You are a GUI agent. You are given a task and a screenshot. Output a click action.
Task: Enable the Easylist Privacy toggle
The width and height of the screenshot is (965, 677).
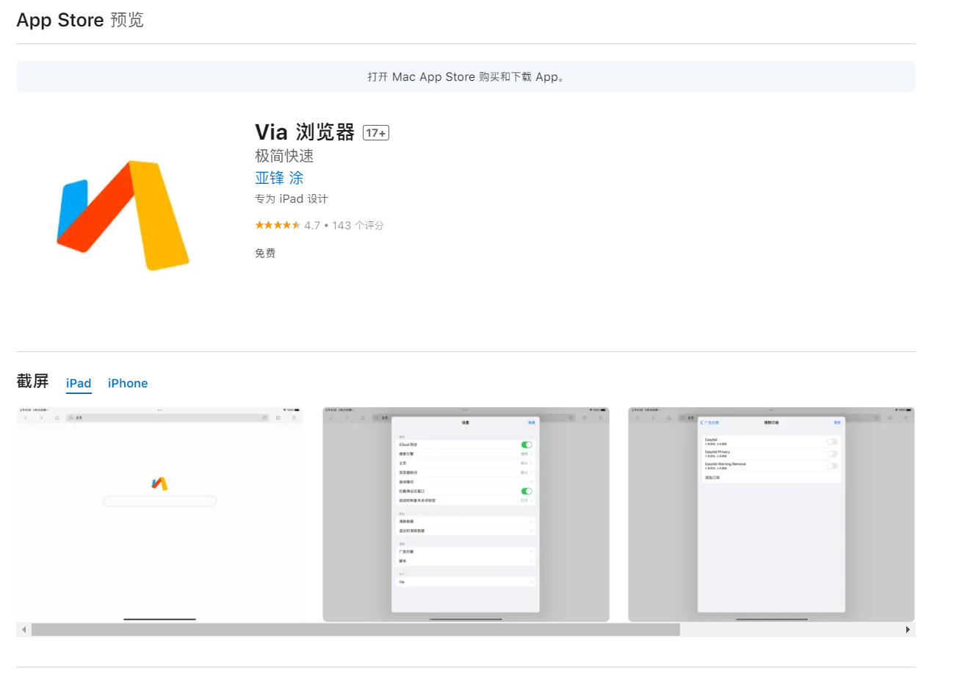(831, 454)
